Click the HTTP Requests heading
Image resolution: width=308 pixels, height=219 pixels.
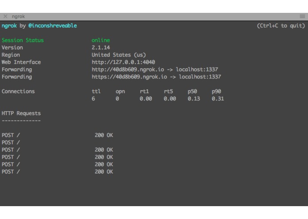coord(21,113)
